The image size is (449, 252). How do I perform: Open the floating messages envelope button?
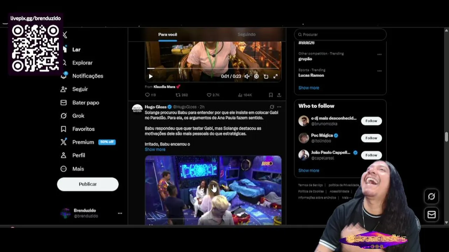432,214
